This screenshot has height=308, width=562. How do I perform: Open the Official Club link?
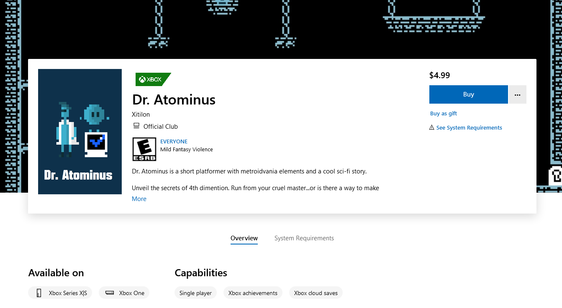coord(160,127)
